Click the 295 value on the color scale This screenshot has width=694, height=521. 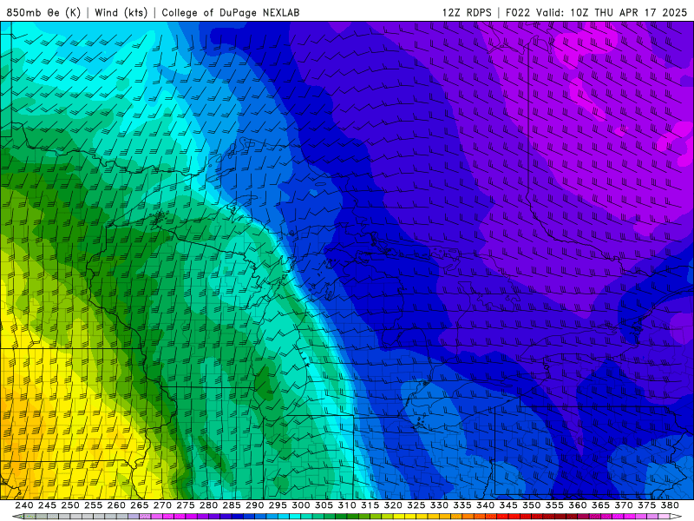coord(278,505)
